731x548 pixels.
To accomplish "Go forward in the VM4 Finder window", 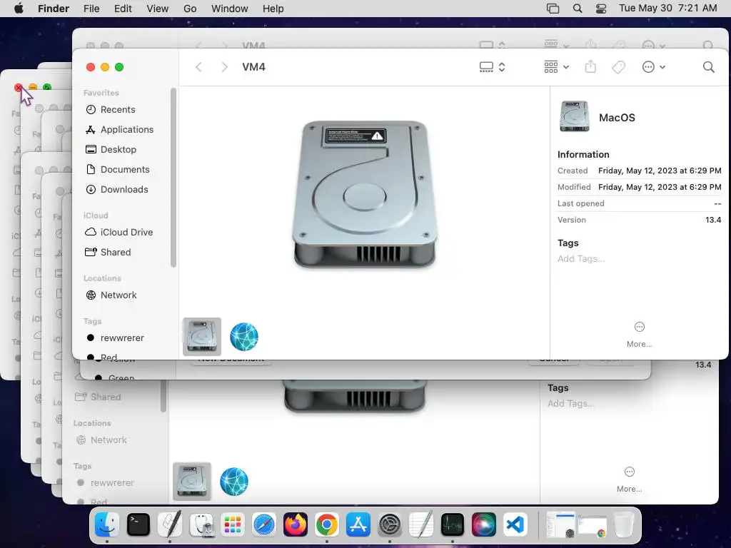I will [224, 67].
